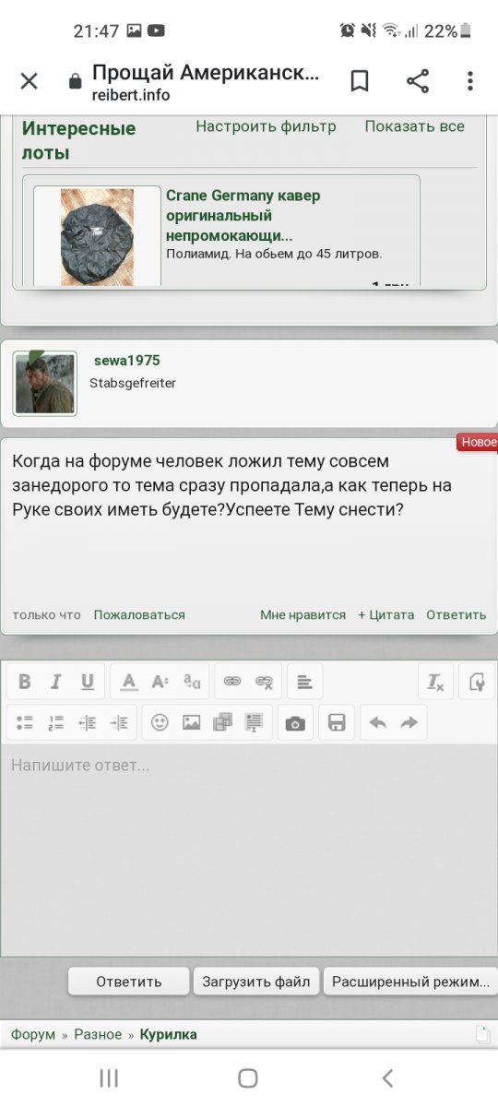Insert an image via picture icon

pyautogui.click(x=191, y=723)
